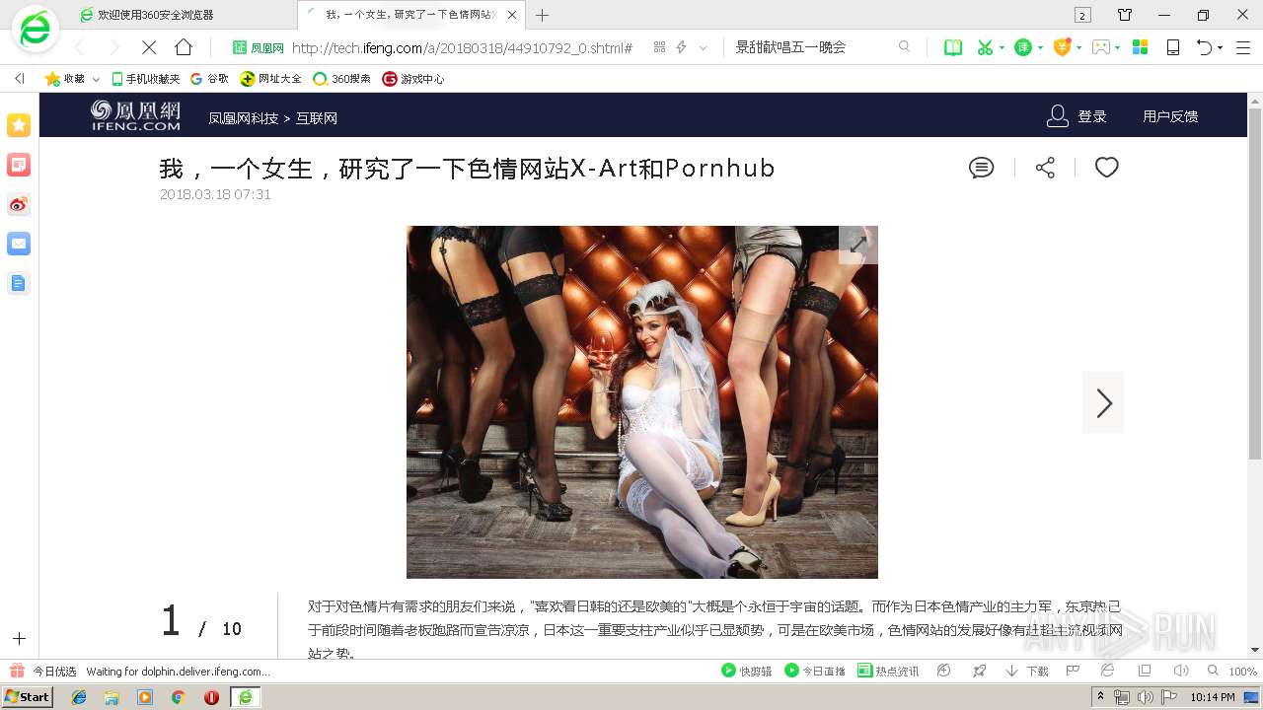
Task: Open 下载 downloads manager
Action: [x=1027, y=671]
